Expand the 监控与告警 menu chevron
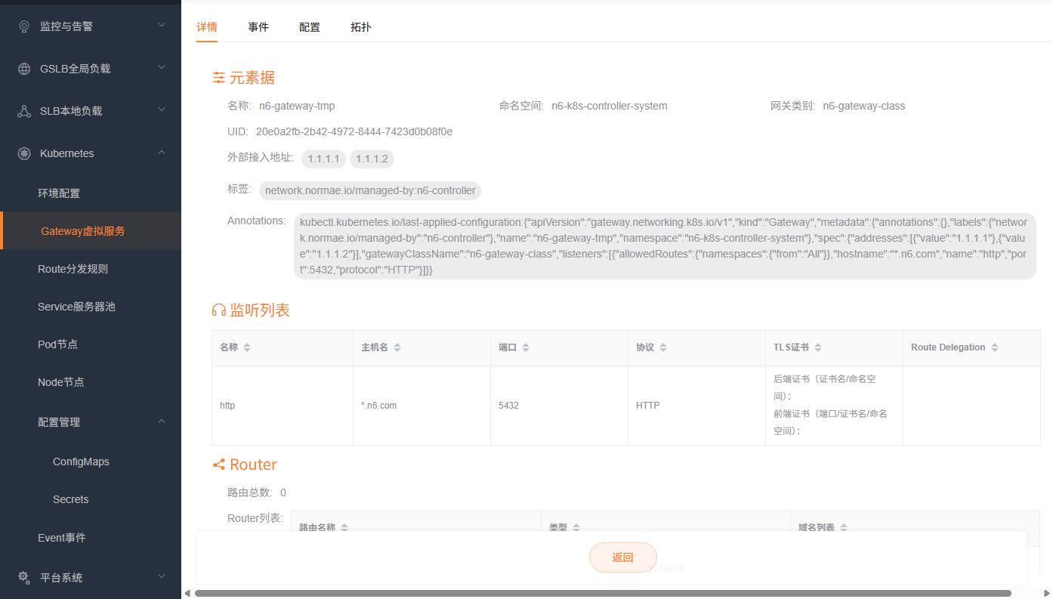 click(162, 26)
